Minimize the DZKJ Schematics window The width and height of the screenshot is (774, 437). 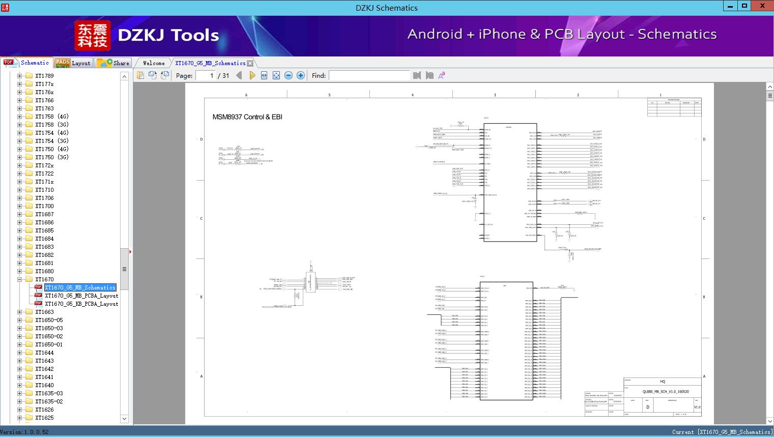pos(731,6)
